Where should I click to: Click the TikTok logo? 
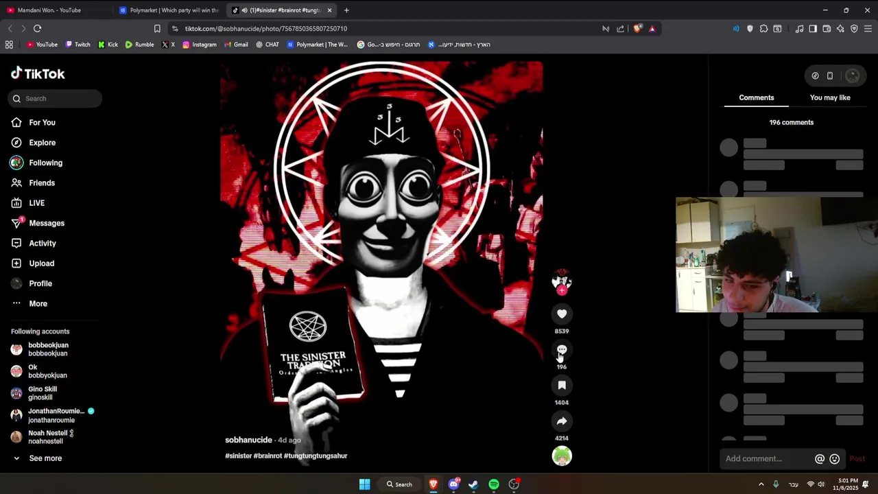point(38,73)
